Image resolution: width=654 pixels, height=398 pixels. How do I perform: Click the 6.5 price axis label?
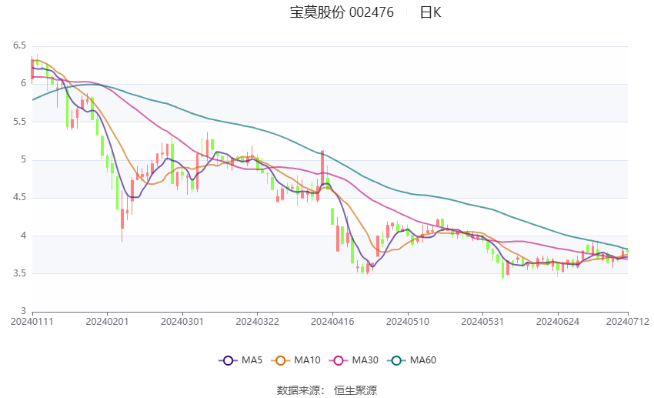pos(19,45)
